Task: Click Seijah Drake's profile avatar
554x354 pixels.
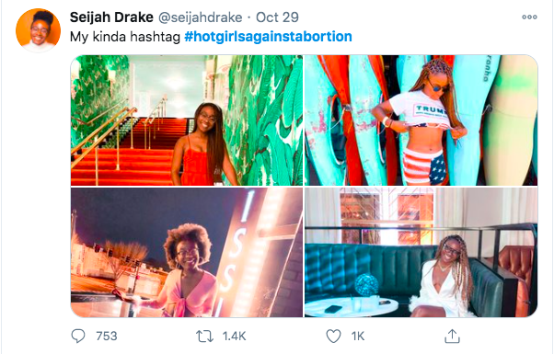Action: coord(38,30)
